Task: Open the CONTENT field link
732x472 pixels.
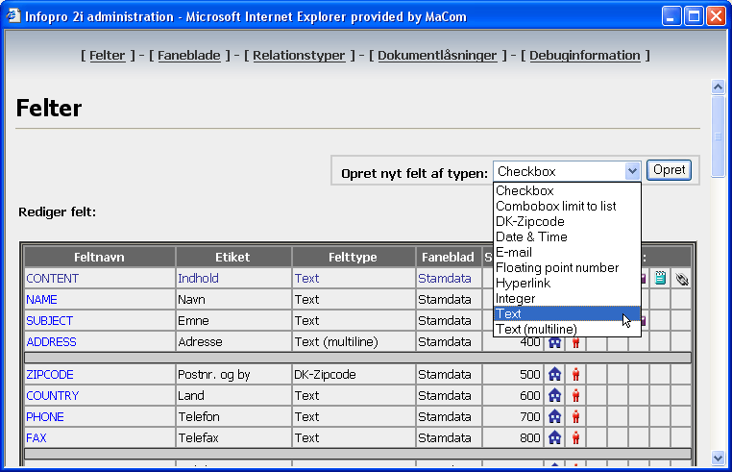Action: click(x=52, y=279)
